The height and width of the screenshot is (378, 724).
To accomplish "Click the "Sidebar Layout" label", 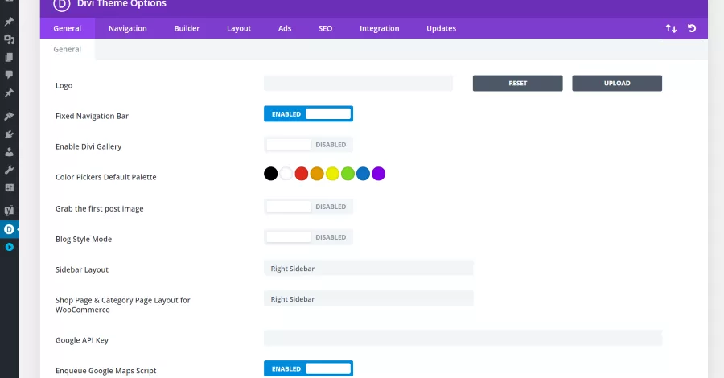I will coord(82,270).
